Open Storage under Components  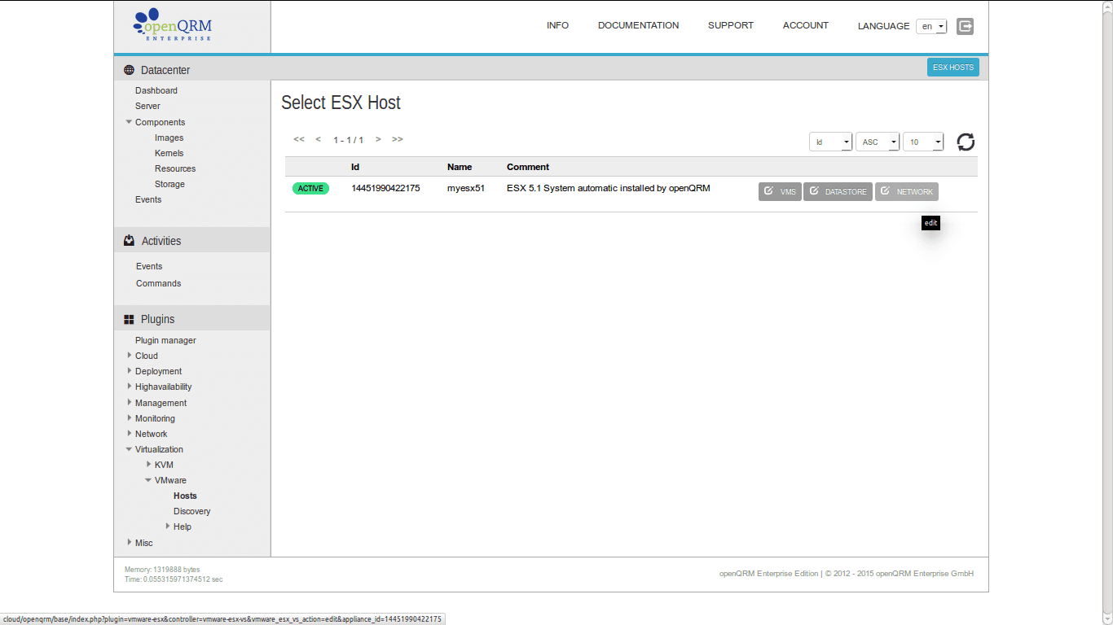(169, 184)
